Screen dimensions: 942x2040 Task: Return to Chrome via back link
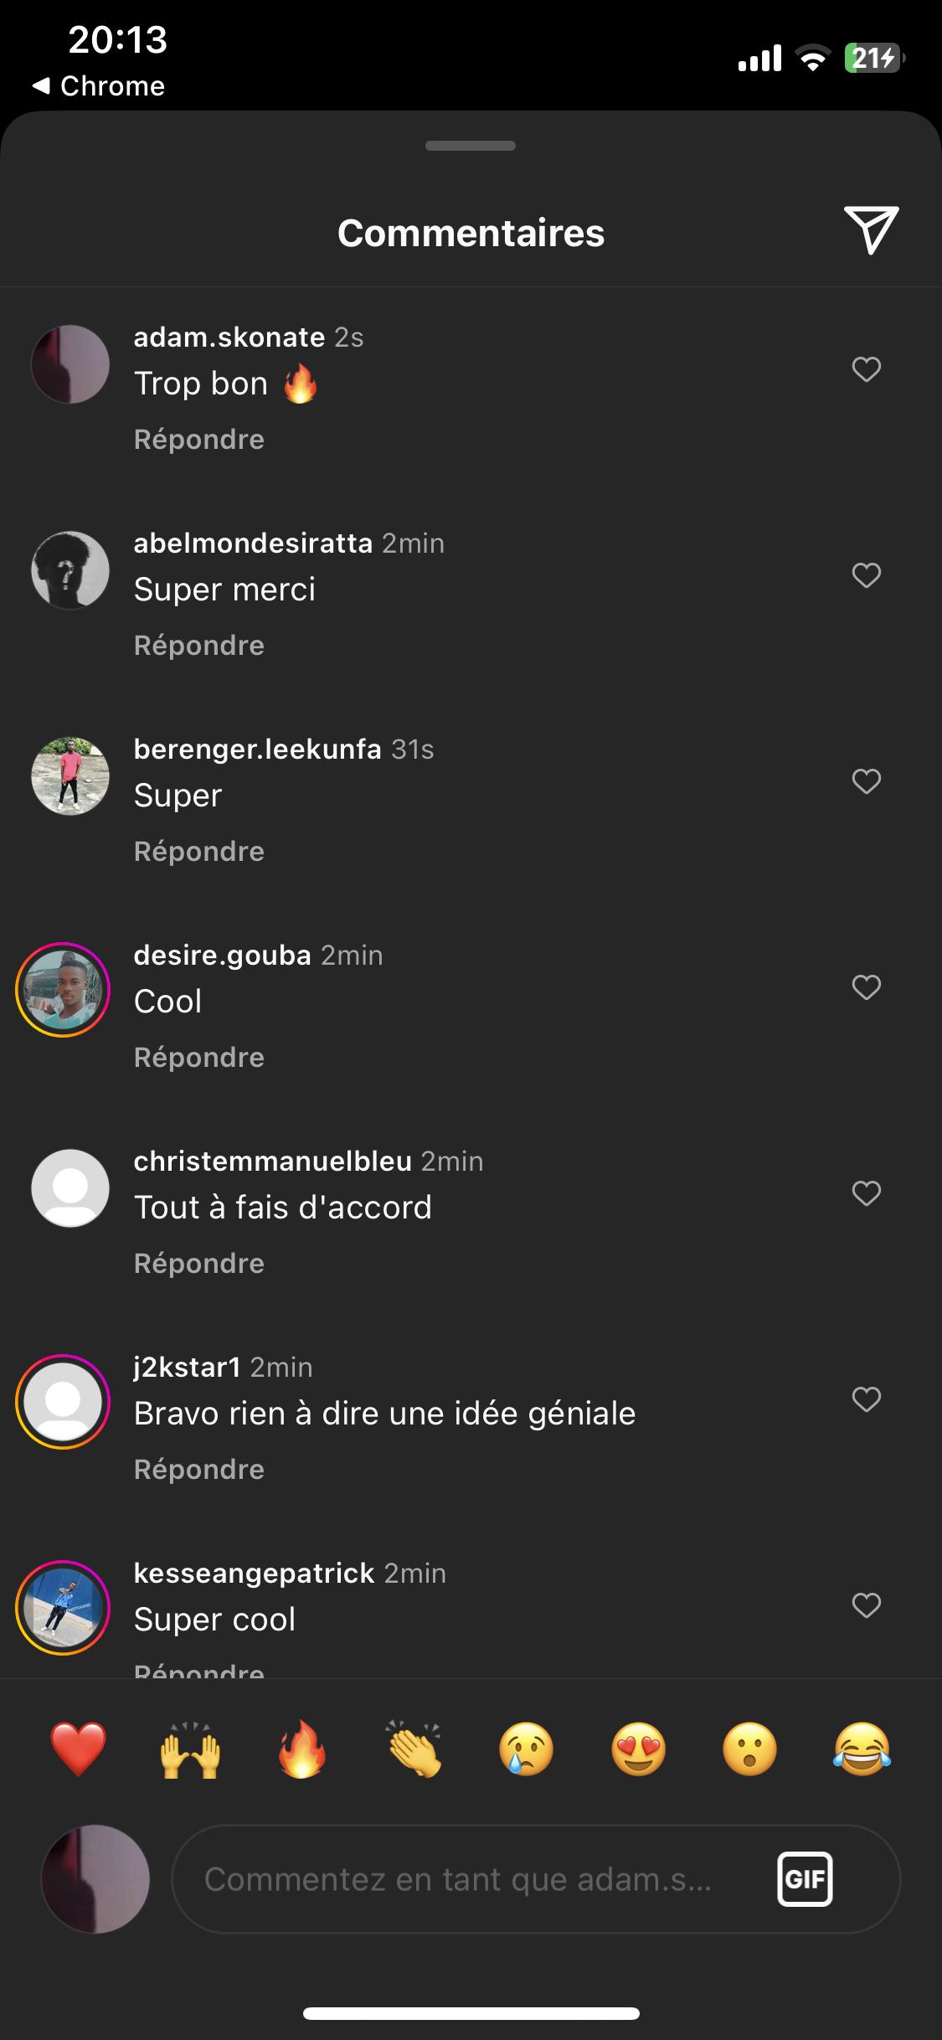pyautogui.click(x=99, y=85)
